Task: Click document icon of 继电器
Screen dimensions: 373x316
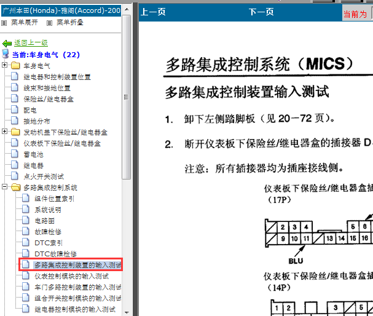Action: click(15, 165)
